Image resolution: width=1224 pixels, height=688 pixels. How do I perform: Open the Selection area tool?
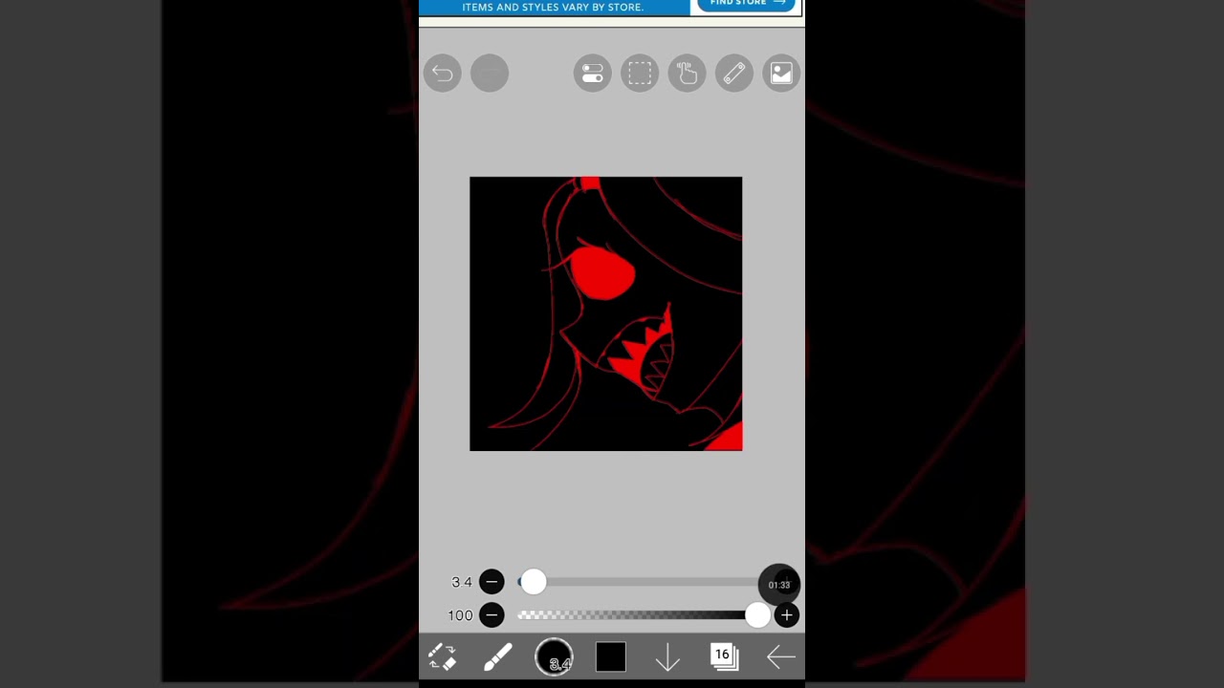[x=640, y=74]
